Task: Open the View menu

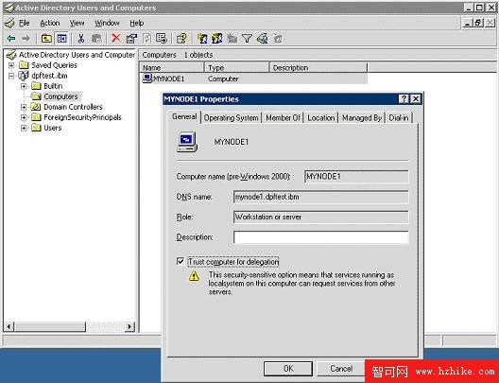Action: (77, 23)
